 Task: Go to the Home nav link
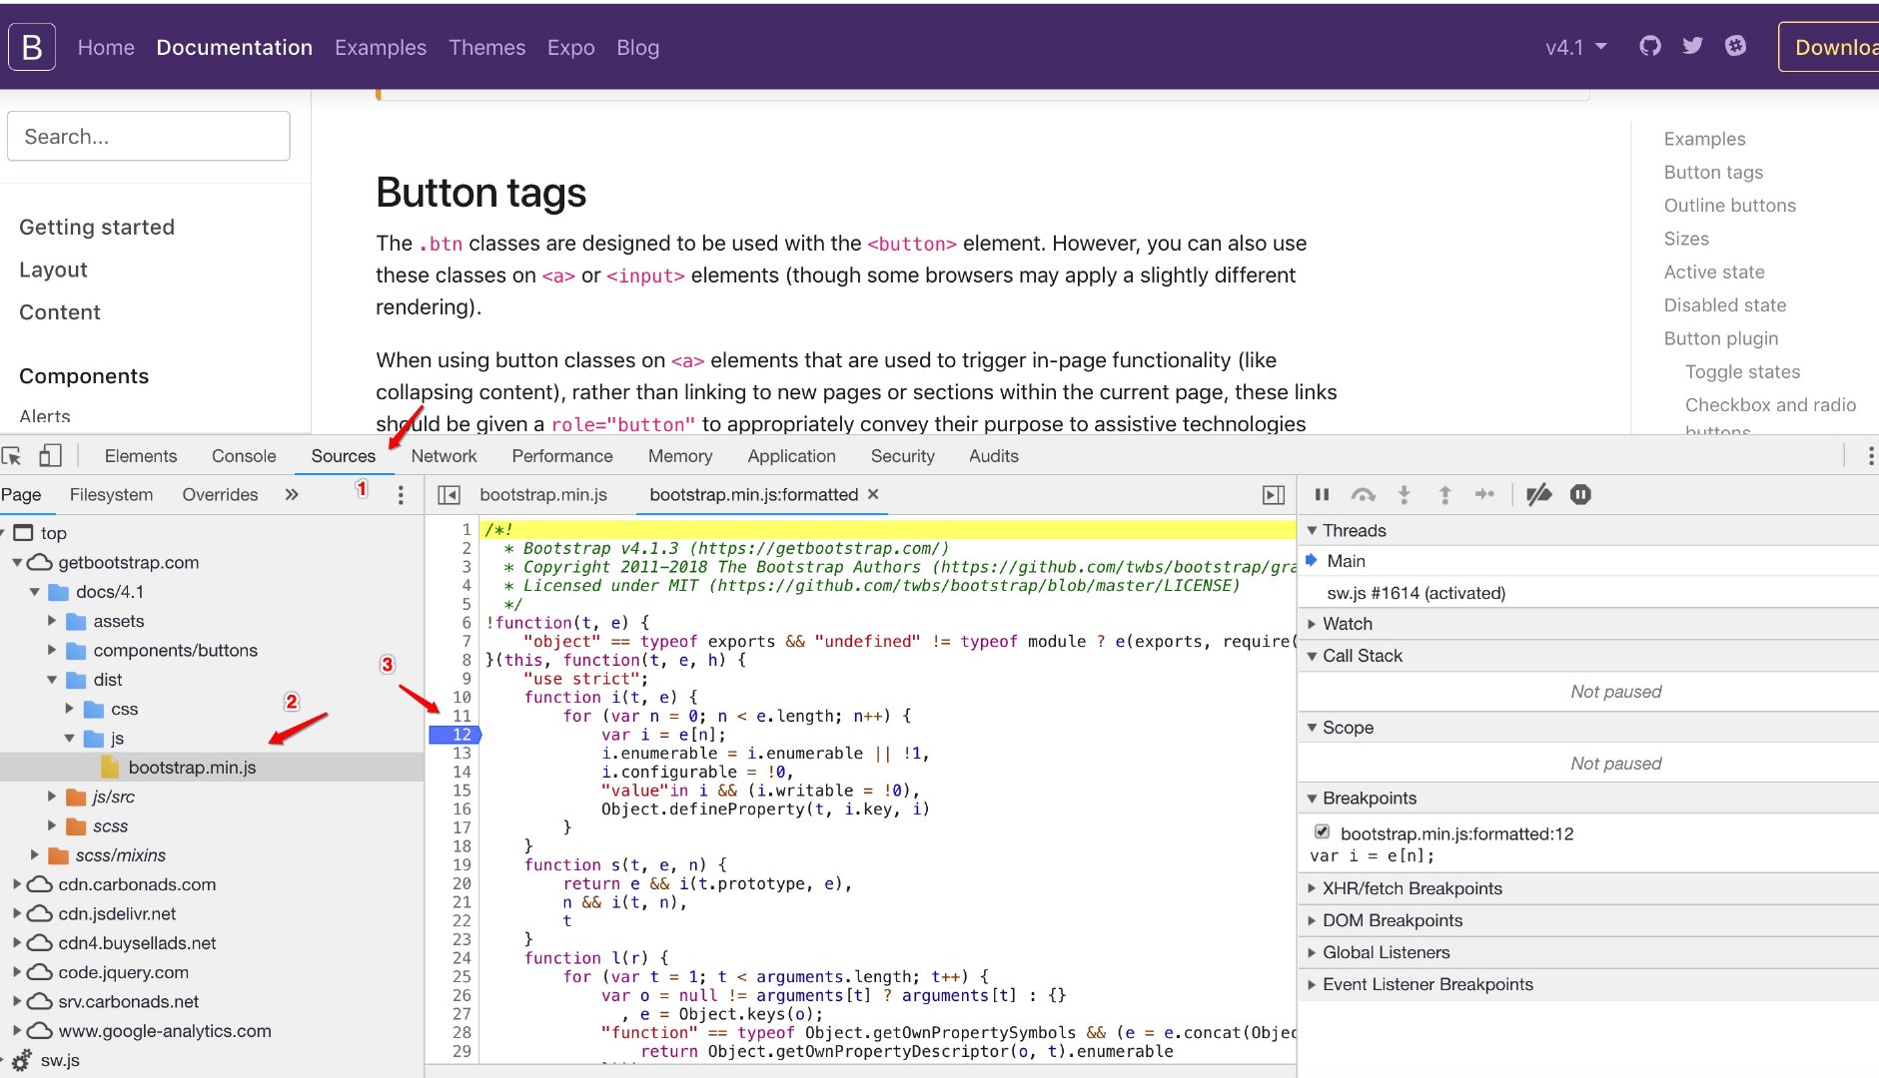pos(106,47)
